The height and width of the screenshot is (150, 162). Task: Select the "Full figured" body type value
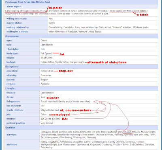point(46,53)
